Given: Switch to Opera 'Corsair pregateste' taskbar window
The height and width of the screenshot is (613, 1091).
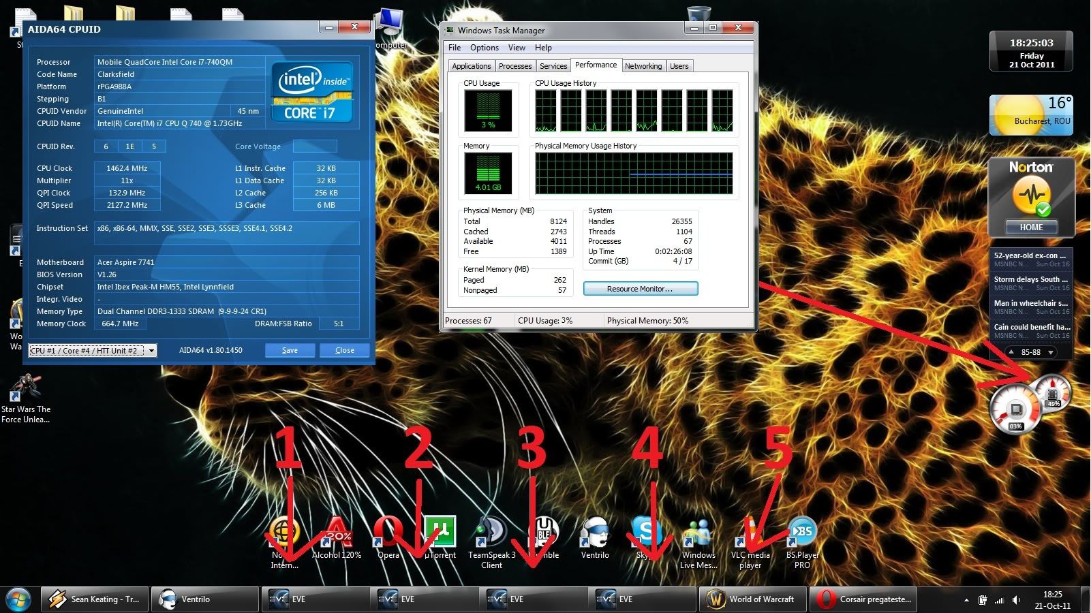Looking at the screenshot, I should coord(863,599).
